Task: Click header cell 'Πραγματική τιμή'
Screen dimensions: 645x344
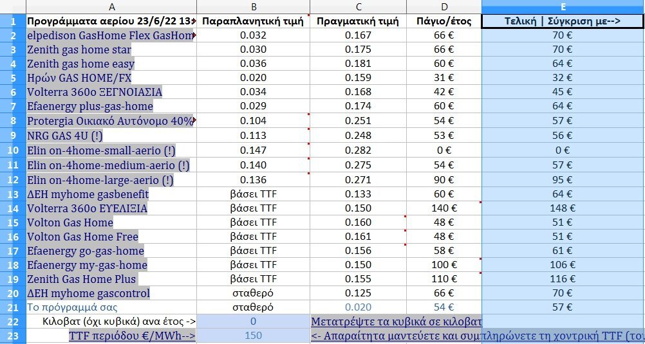Action: (x=359, y=21)
